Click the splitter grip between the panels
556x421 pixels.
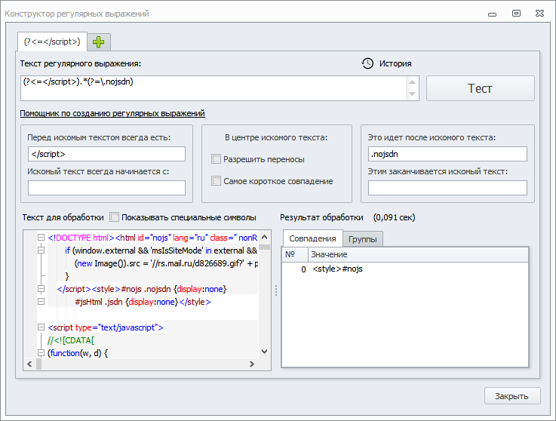275,290
